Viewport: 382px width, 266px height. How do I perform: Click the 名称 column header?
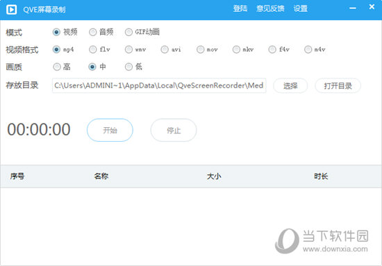coord(101,176)
